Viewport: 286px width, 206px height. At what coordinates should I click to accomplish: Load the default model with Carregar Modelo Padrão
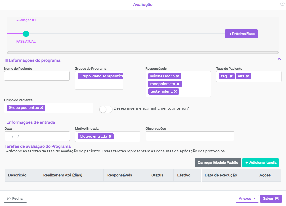point(218,162)
